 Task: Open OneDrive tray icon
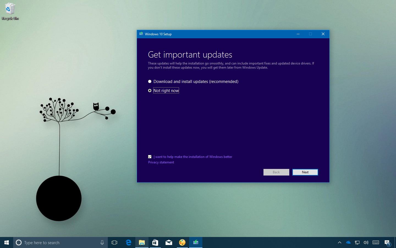click(348, 242)
